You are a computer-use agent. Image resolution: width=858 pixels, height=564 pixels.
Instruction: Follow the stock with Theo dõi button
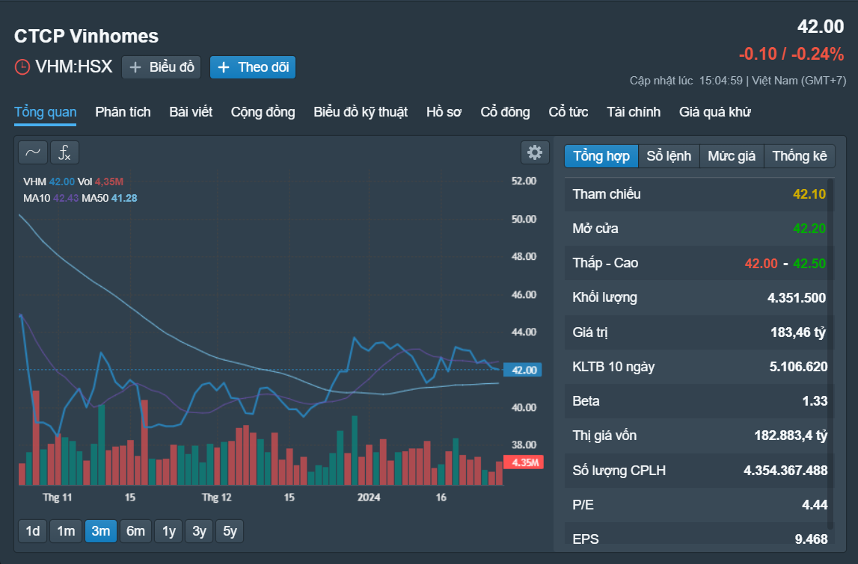(253, 67)
